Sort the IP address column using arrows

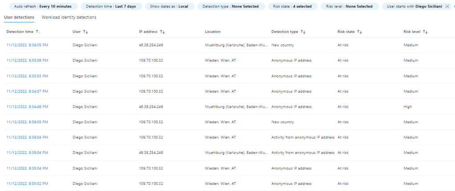[x=162, y=32]
